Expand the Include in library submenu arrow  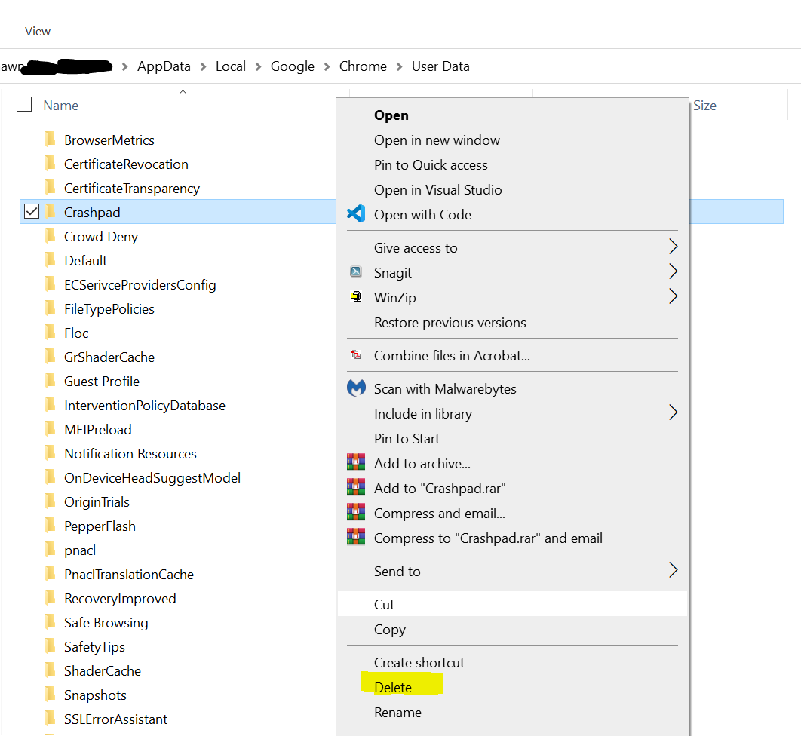point(673,413)
